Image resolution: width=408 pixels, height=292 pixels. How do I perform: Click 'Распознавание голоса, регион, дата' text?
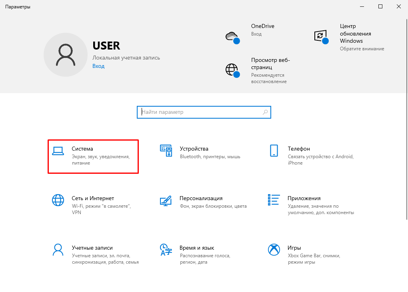point(205,259)
